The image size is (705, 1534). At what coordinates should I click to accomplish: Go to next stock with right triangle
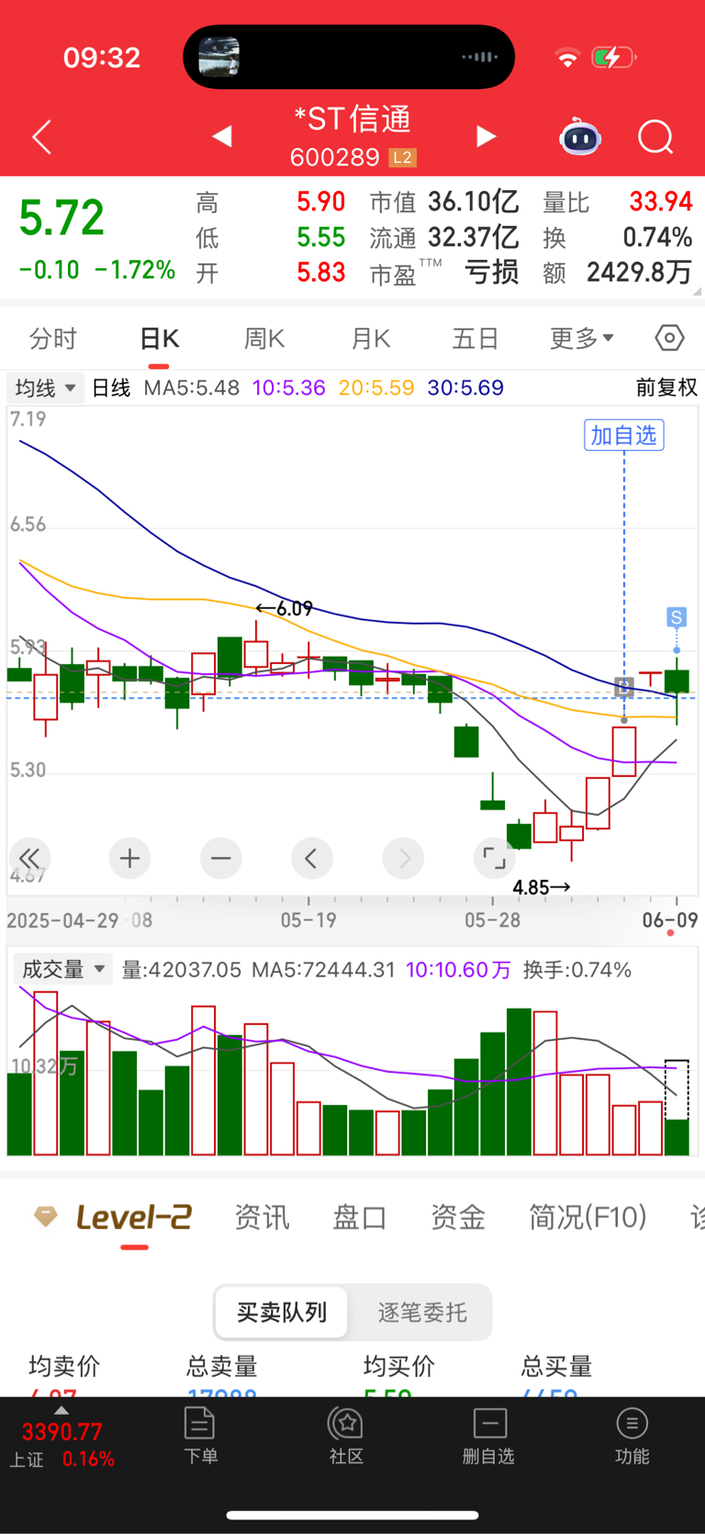tap(487, 137)
